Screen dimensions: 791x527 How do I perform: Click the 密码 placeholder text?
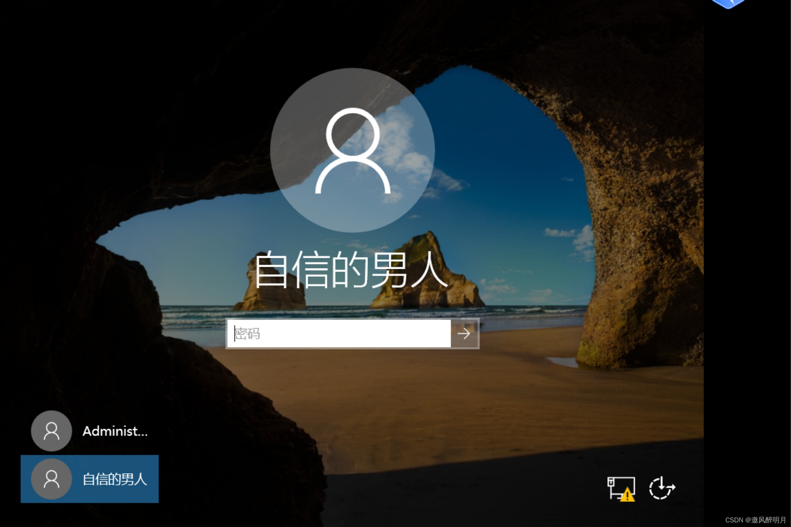248,334
